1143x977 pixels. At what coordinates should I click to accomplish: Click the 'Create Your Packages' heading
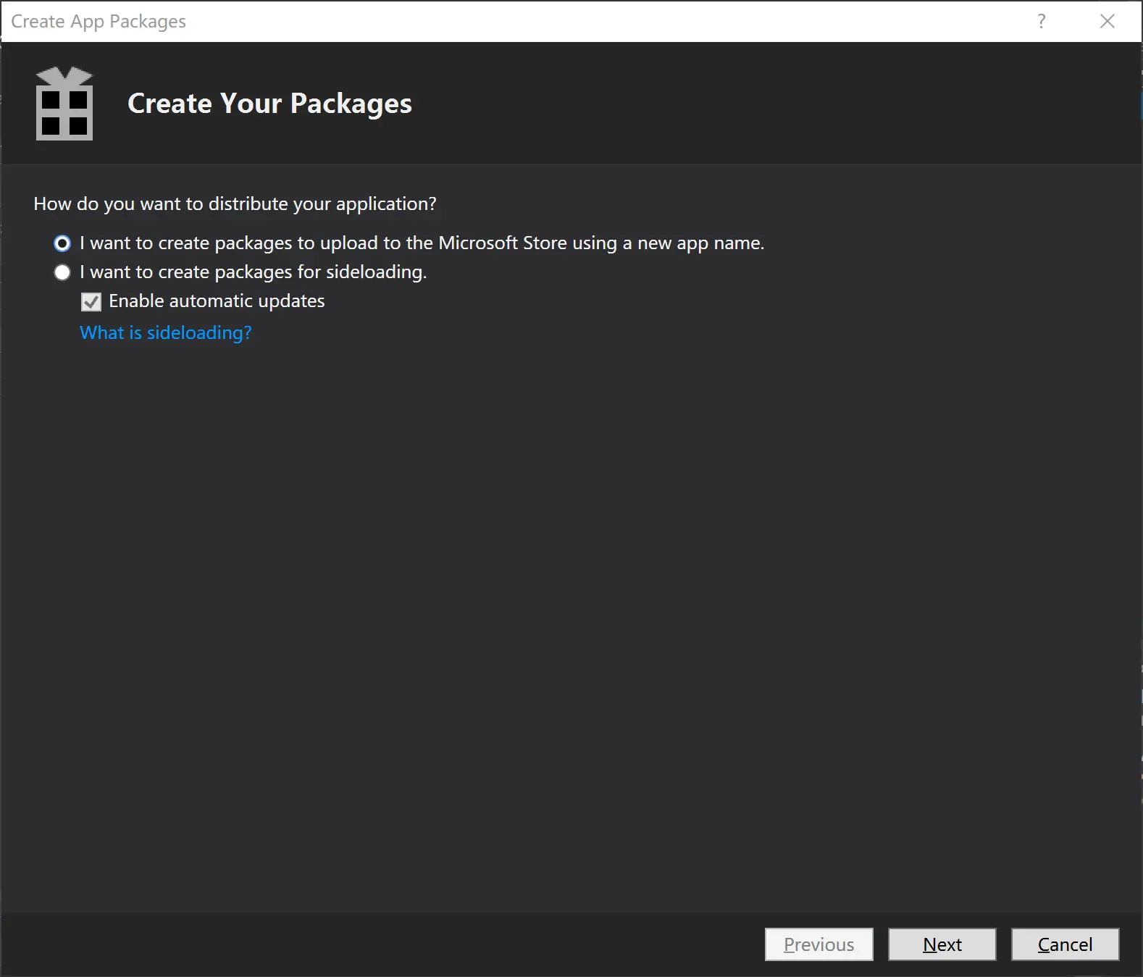click(269, 104)
